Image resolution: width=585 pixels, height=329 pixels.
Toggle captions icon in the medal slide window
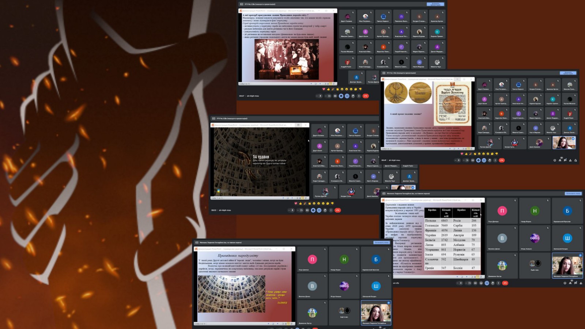pyautogui.click(x=473, y=160)
